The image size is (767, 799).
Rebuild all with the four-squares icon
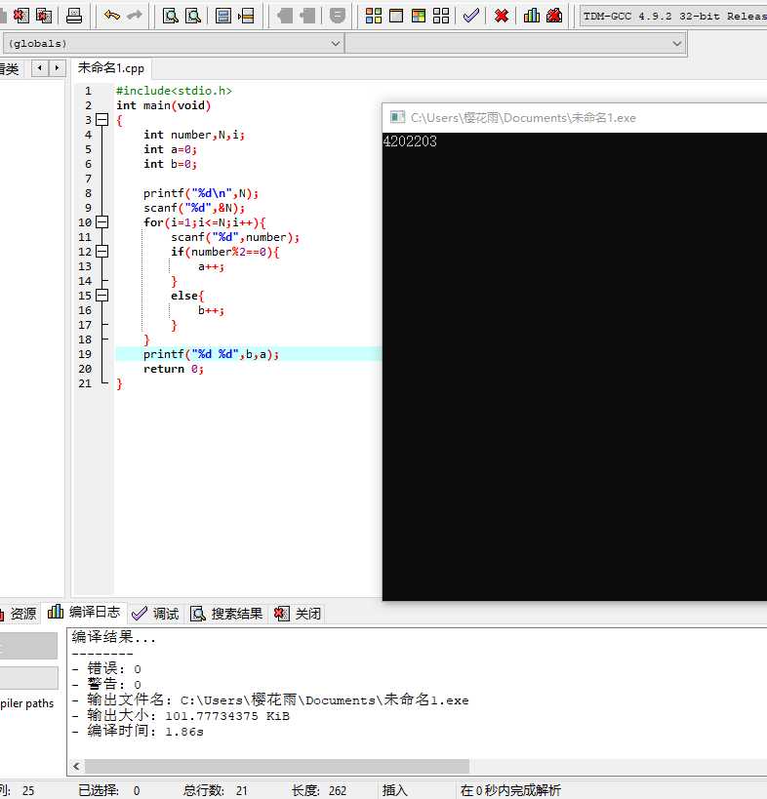pyautogui.click(x=441, y=16)
